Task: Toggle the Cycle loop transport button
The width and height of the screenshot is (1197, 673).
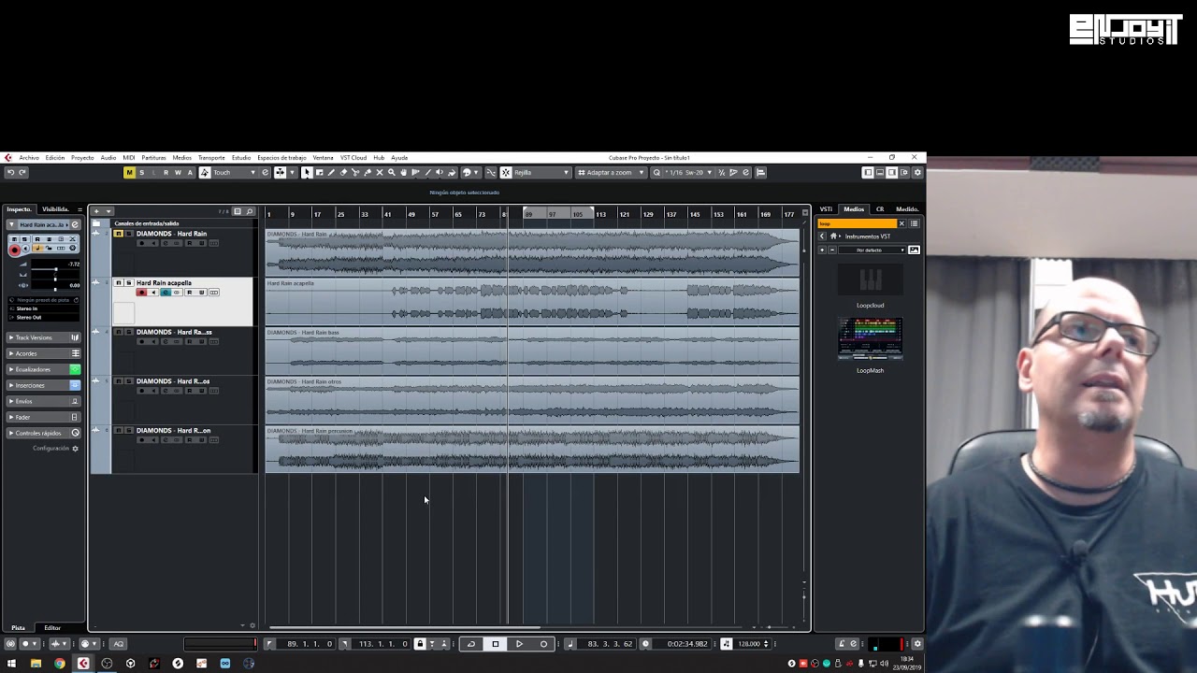Action: [471, 643]
